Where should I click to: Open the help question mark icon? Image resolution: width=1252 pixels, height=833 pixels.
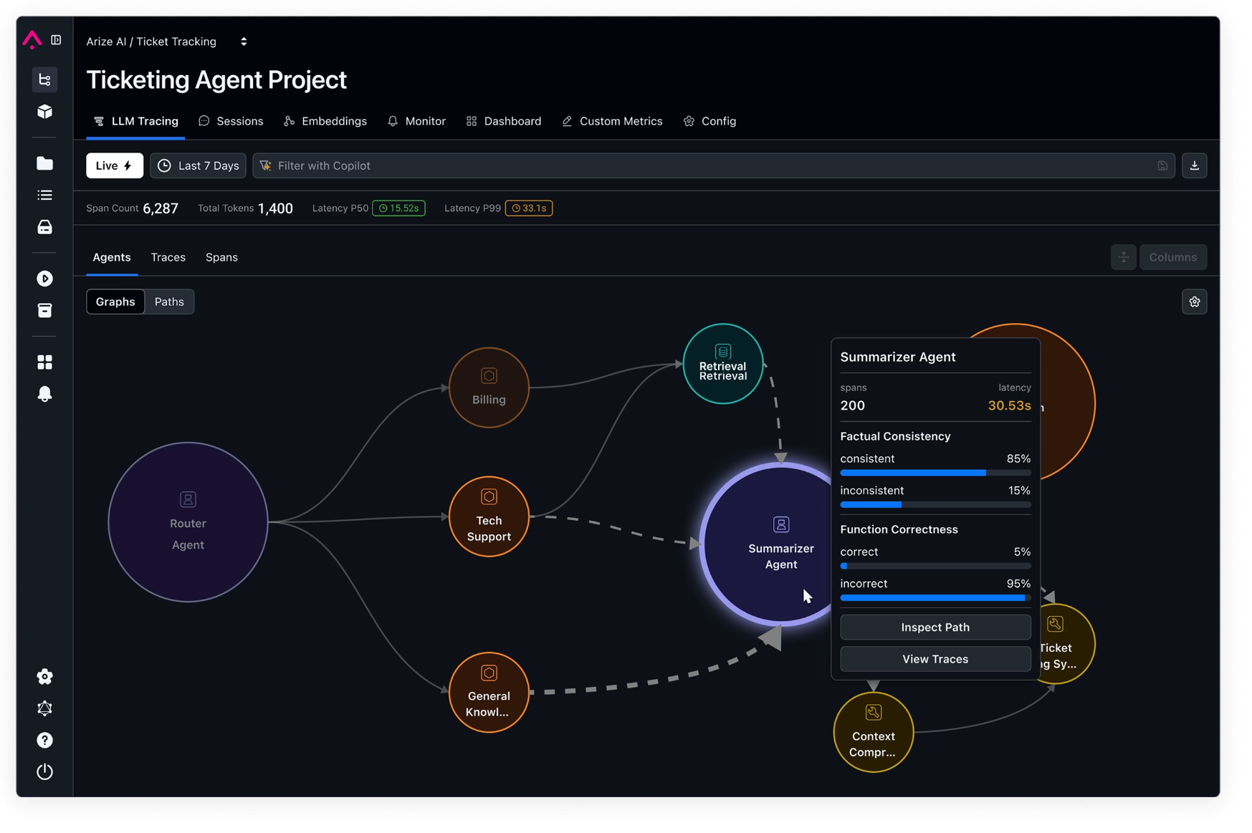click(44, 740)
